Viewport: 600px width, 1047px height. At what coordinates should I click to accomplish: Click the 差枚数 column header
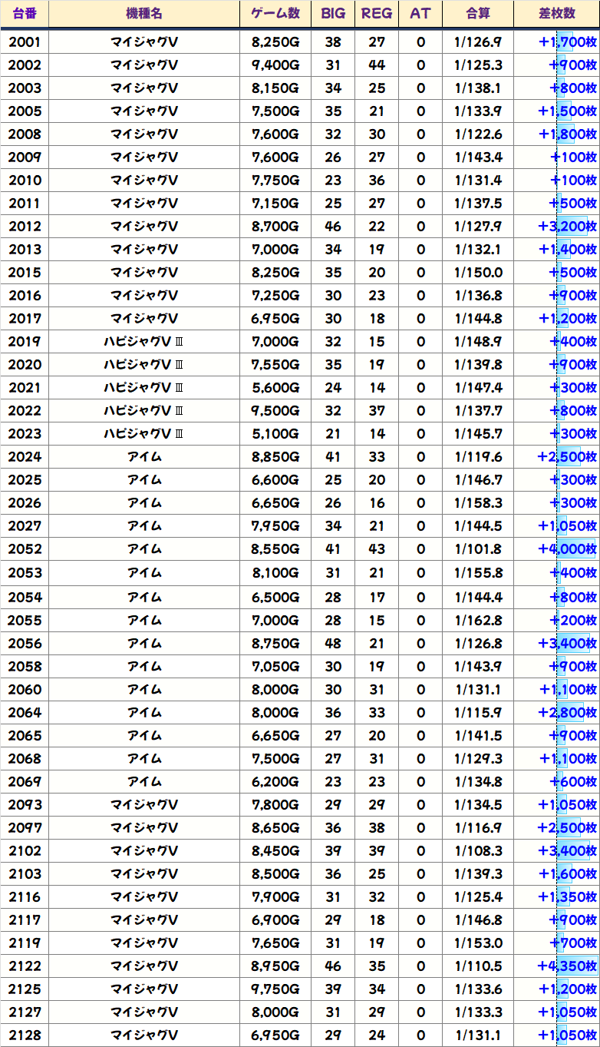(x=558, y=14)
